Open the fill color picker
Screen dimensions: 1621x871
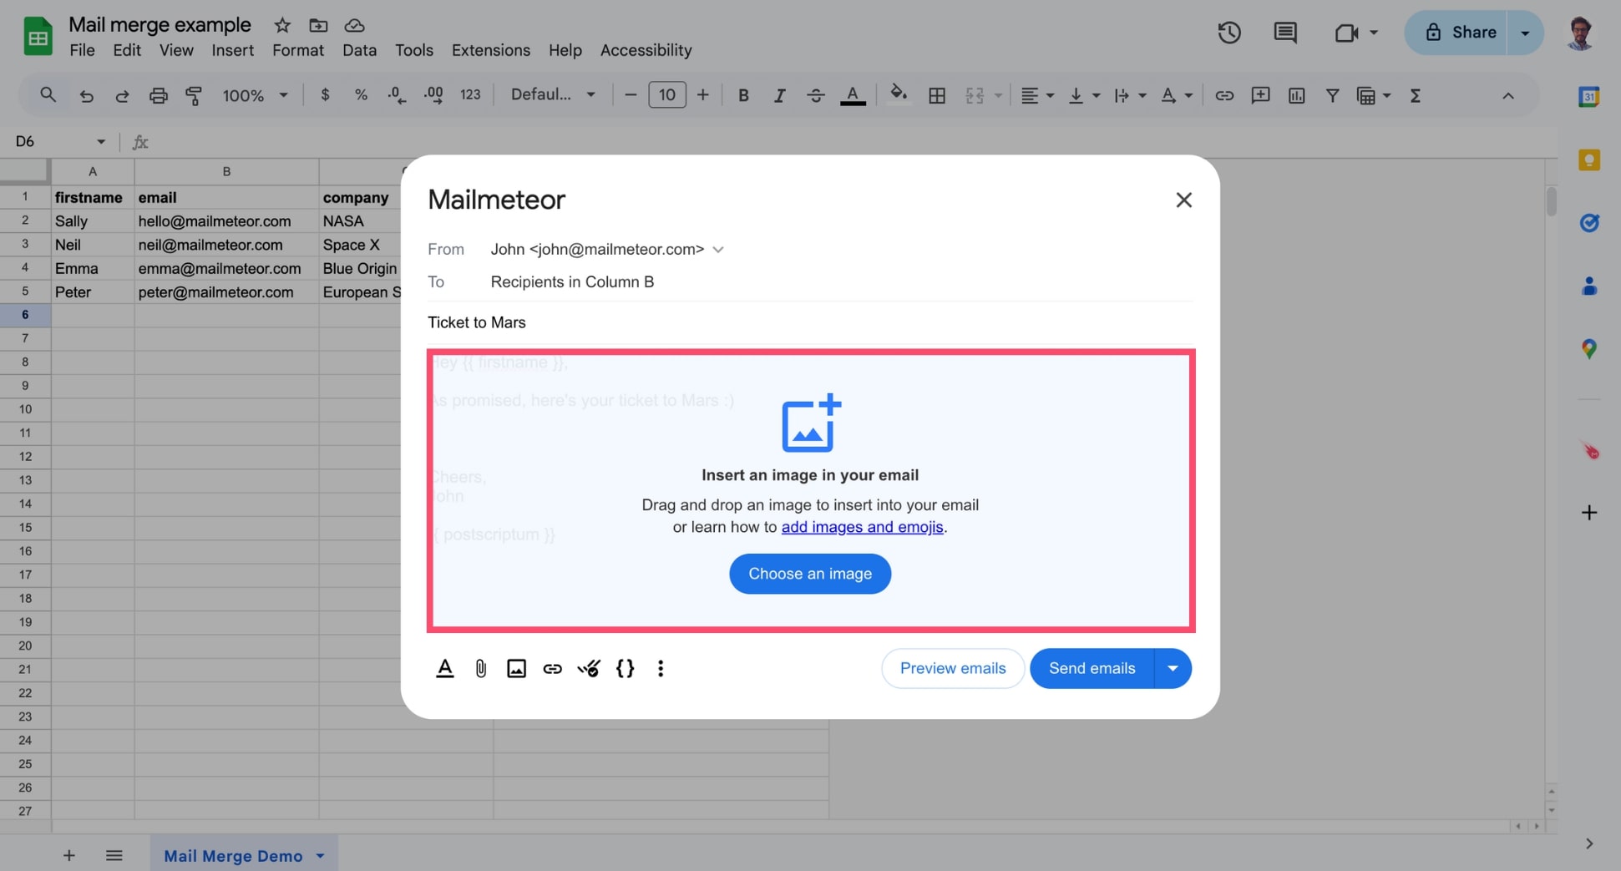point(899,94)
